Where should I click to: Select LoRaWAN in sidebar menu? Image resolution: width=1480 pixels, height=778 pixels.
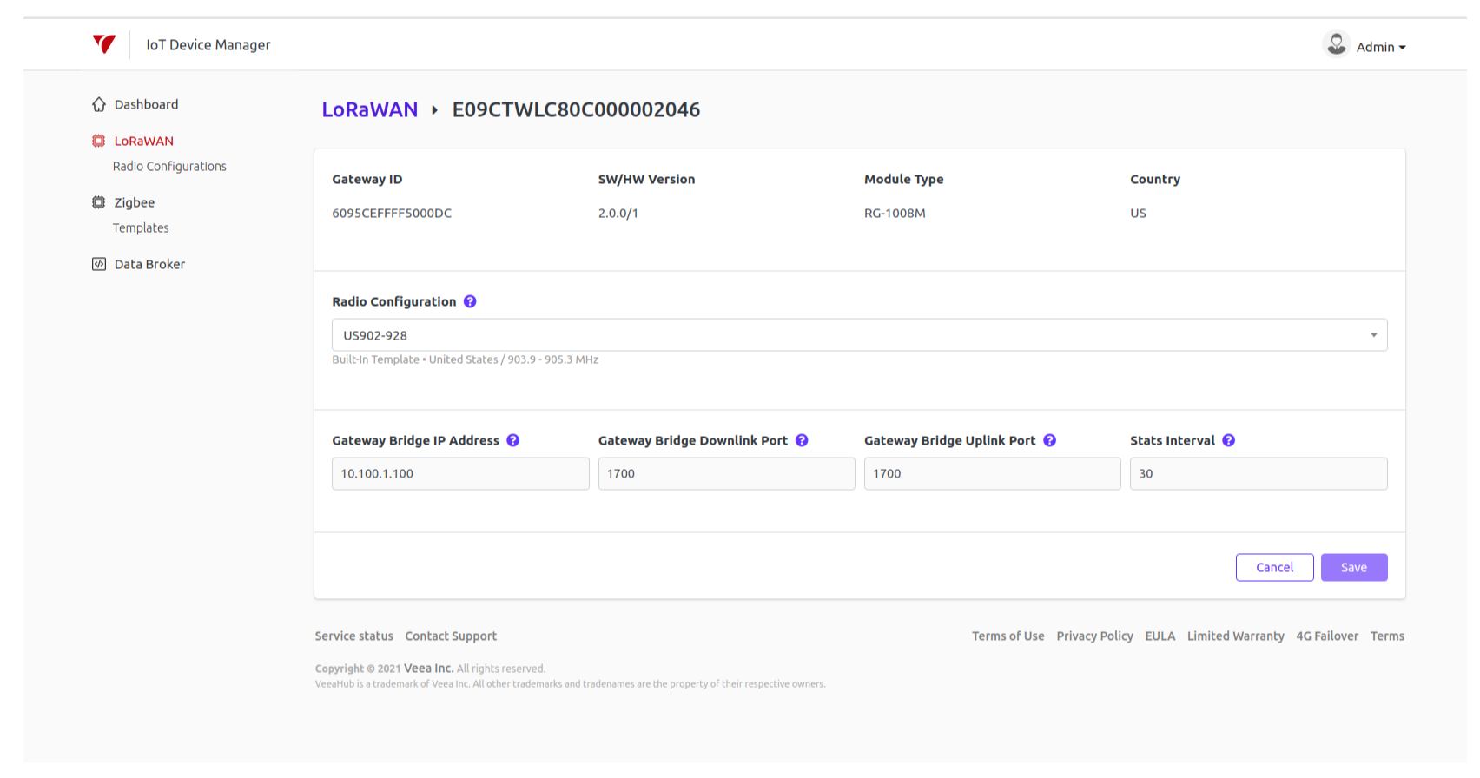click(x=144, y=141)
